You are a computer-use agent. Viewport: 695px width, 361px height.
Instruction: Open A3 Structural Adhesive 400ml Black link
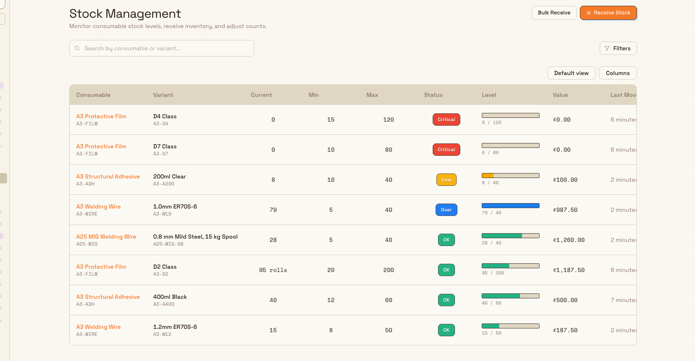(108, 297)
